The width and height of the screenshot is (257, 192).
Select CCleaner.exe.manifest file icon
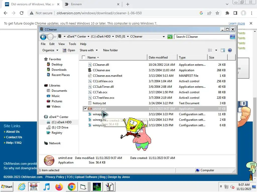point(90,76)
